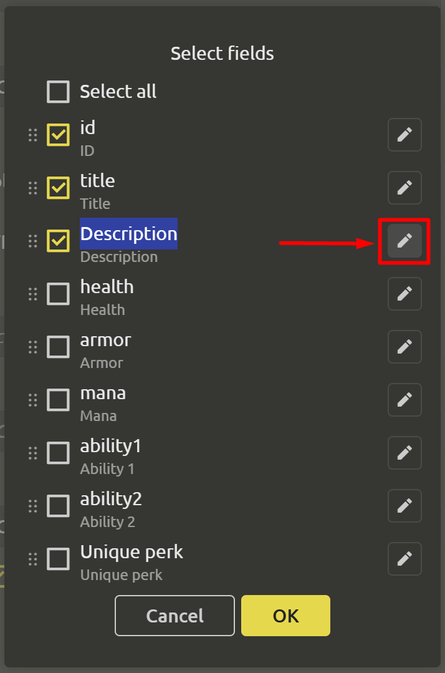Enable the health field checkbox
The image size is (445, 673).
click(x=59, y=294)
